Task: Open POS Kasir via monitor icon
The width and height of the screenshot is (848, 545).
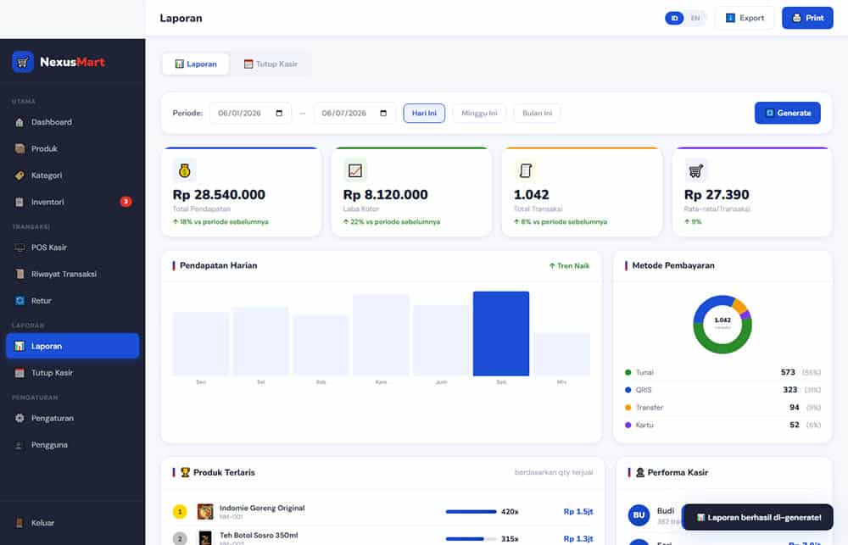Action: point(20,247)
